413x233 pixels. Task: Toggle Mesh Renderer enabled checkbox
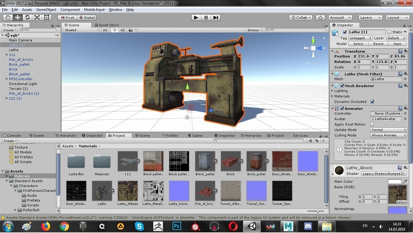pyautogui.click(x=342, y=86)
